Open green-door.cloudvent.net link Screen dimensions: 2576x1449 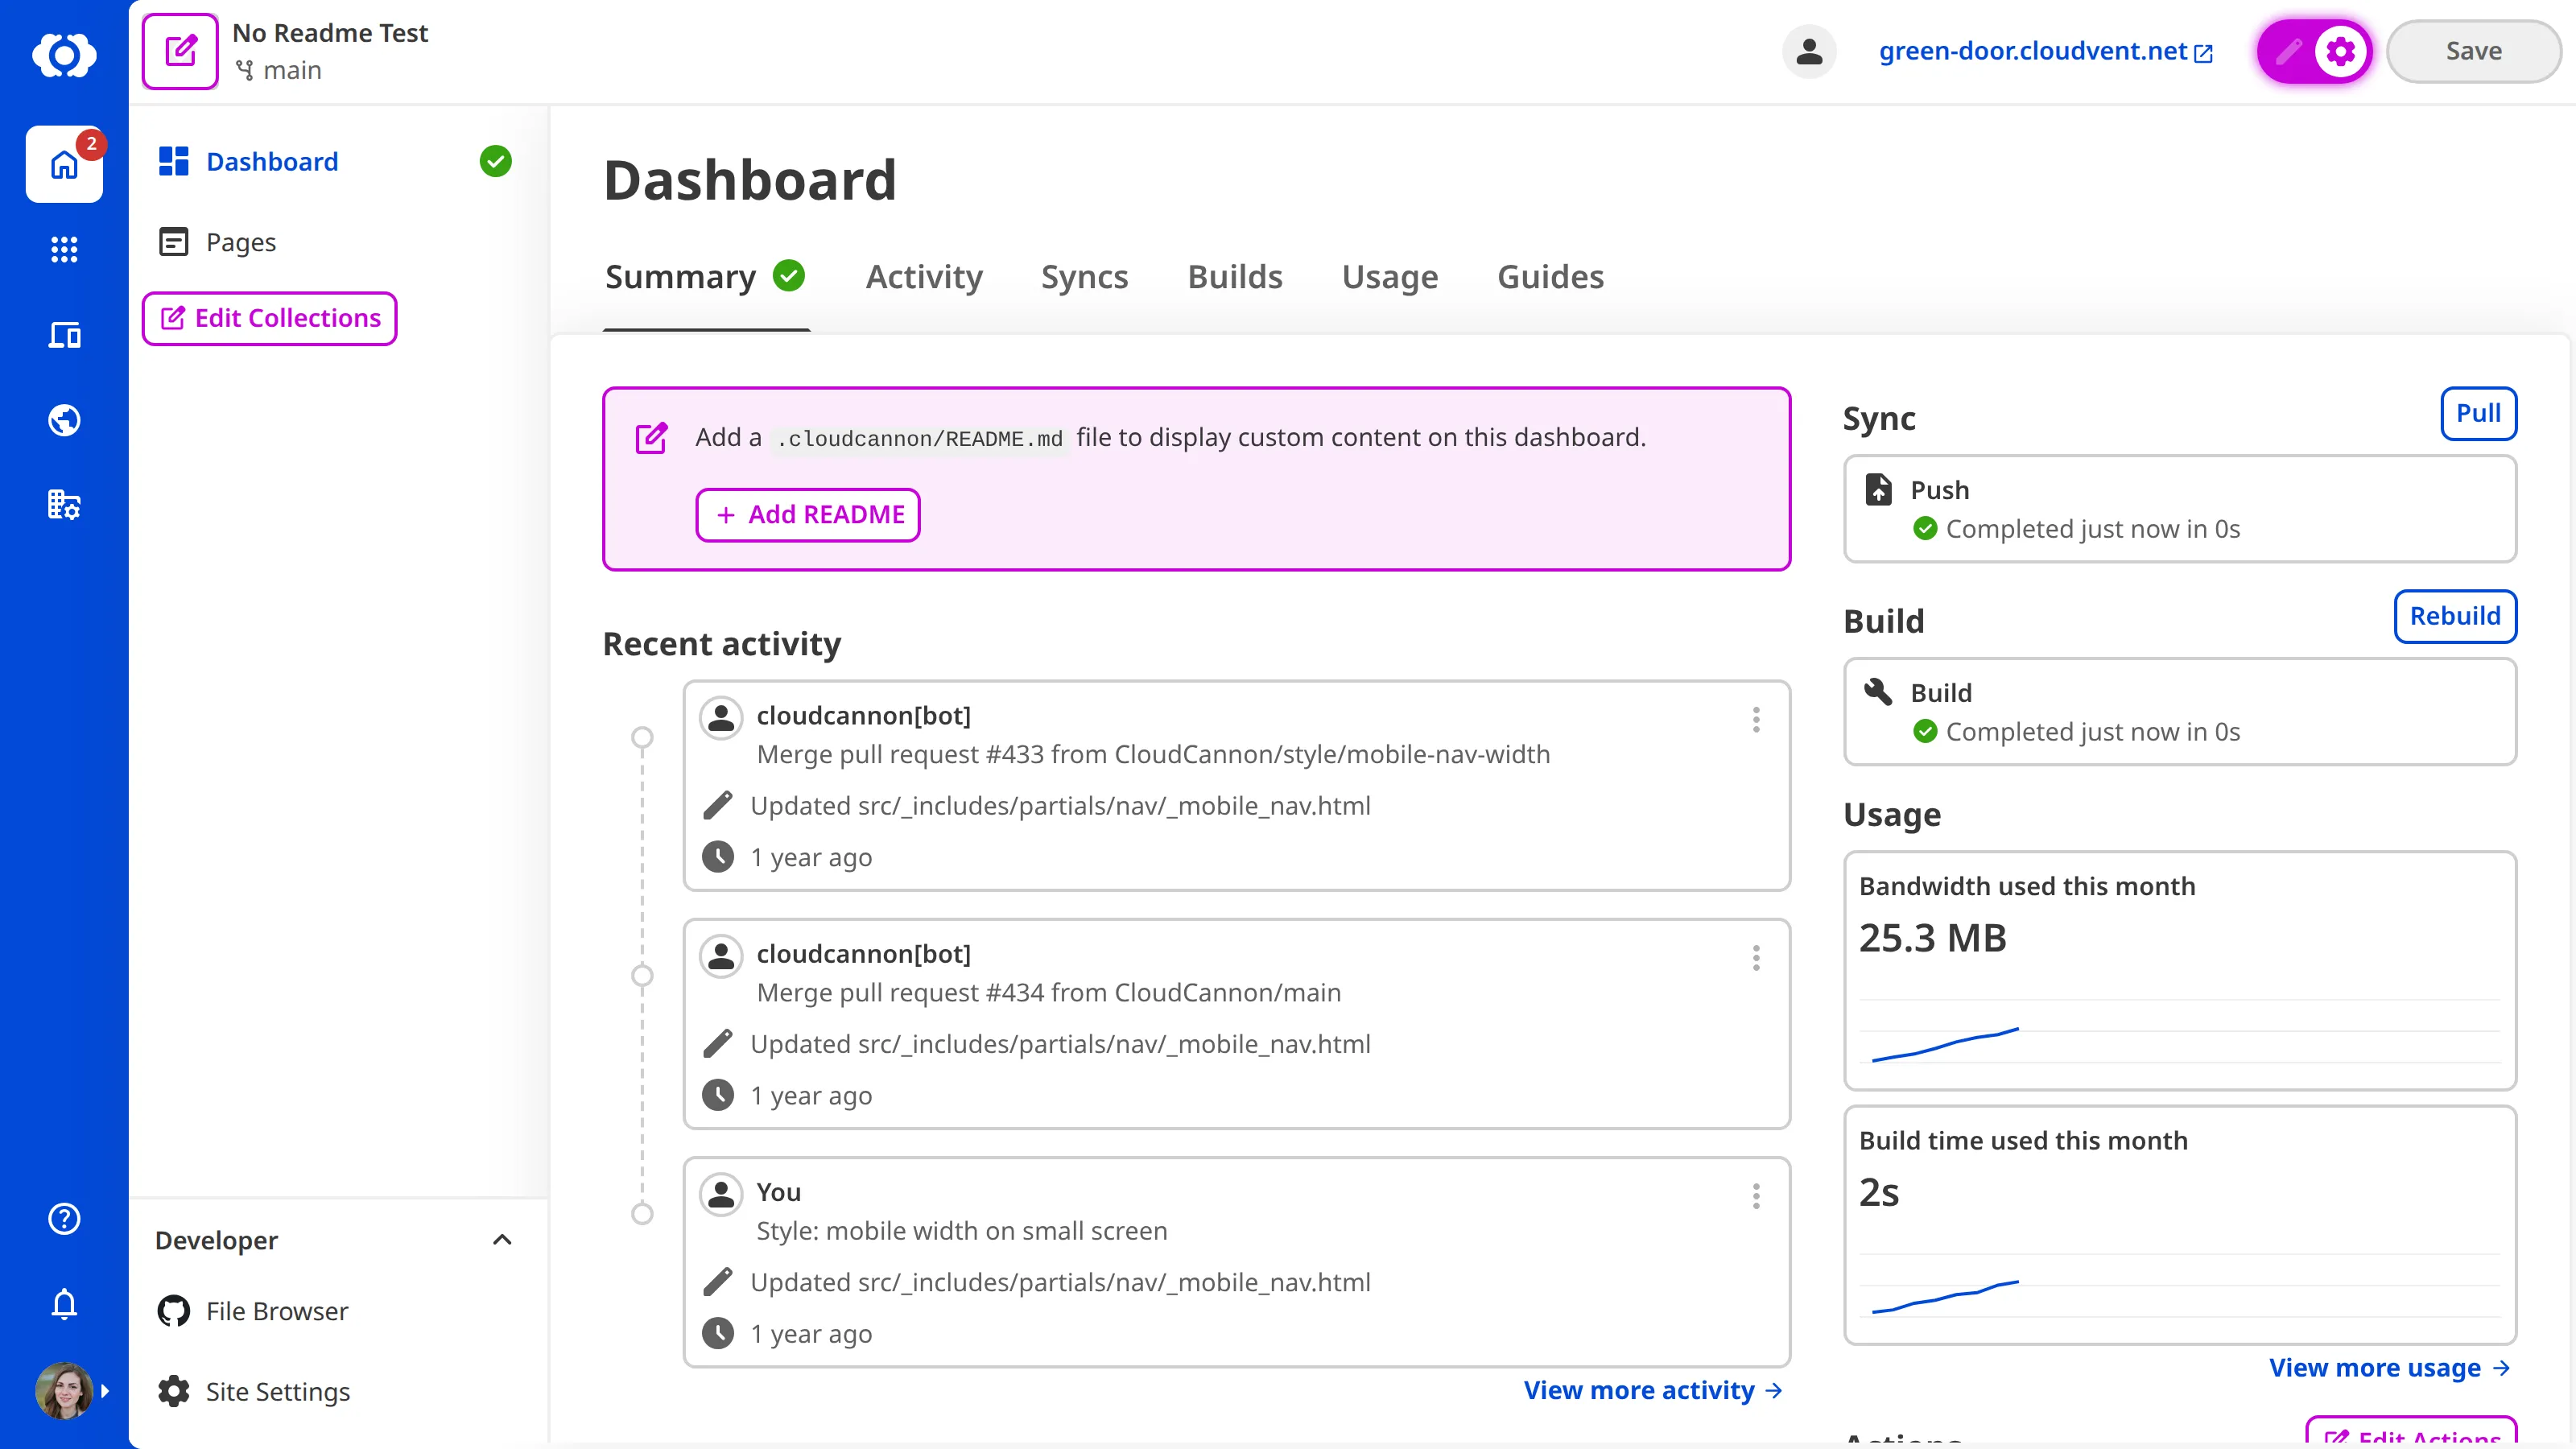(2045, 51)
